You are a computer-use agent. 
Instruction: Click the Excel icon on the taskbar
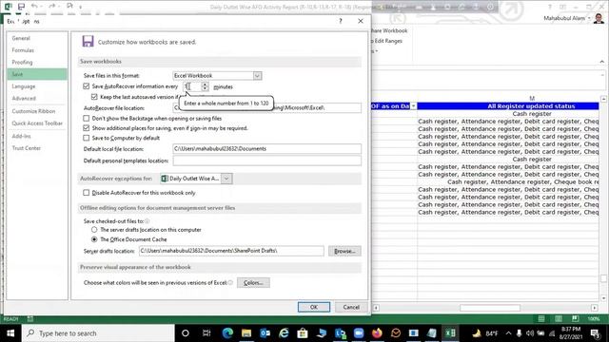[450, 333]
